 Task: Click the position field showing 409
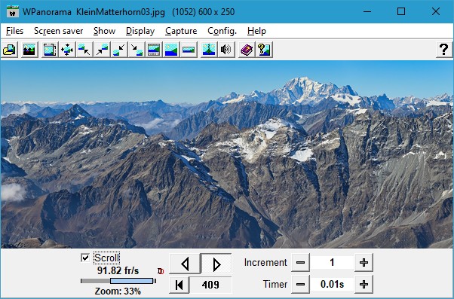[x=210, y=285]
